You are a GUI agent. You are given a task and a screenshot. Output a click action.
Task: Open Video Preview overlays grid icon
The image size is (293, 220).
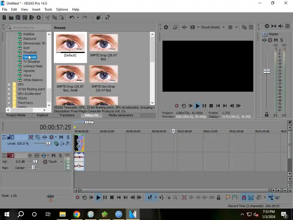[x=230, y=27]
